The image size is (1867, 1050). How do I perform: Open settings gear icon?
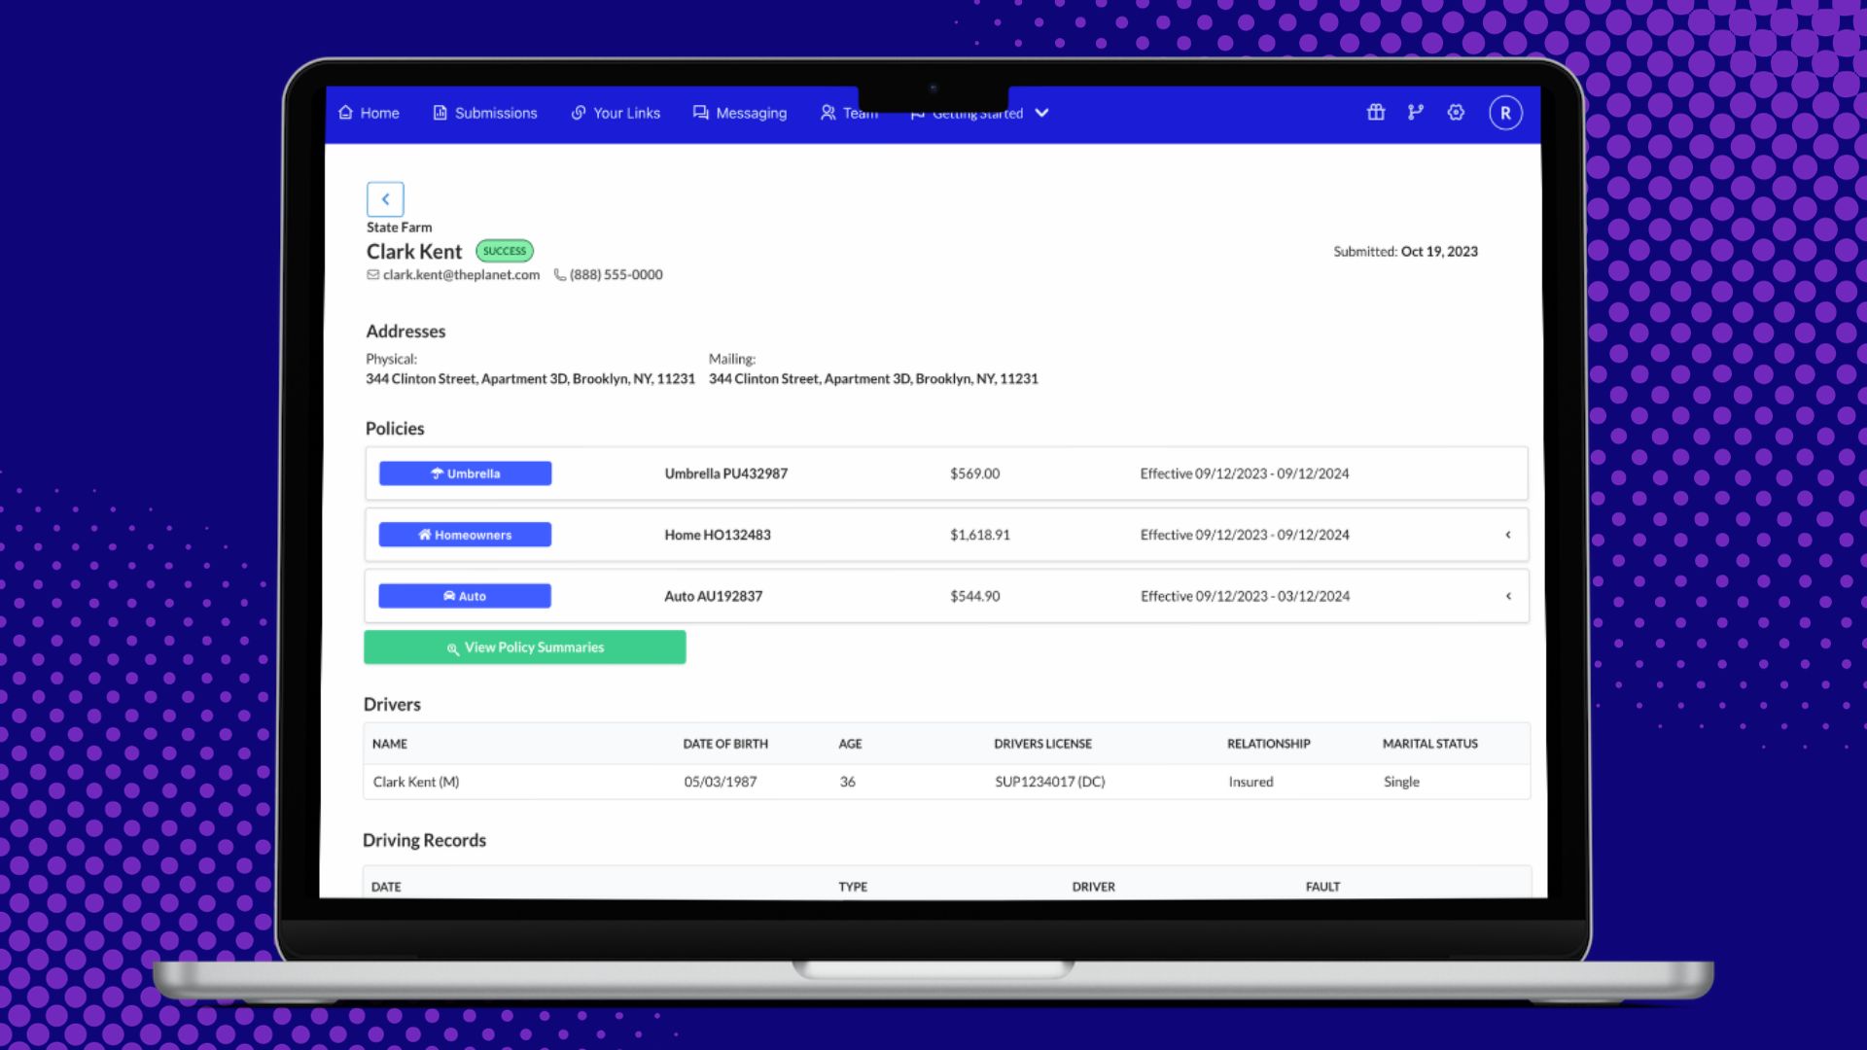[1456, 113]
